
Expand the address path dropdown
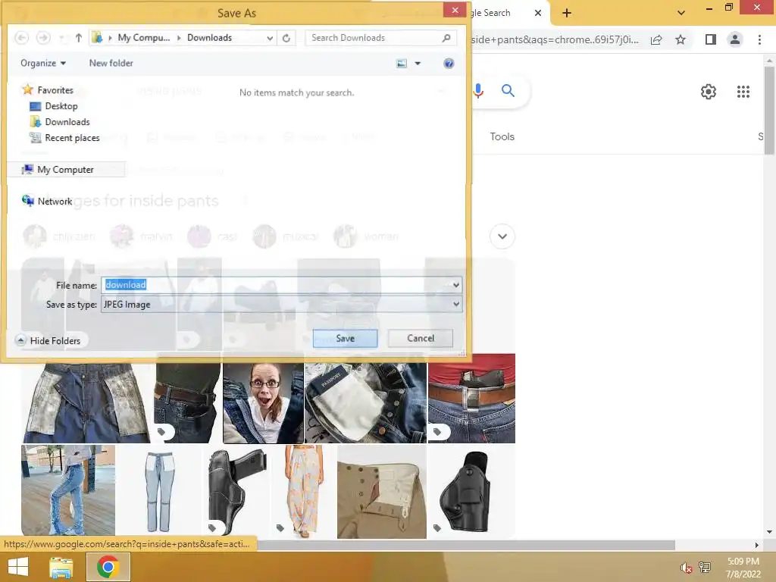pyautogui.click(x=270, y=38)
